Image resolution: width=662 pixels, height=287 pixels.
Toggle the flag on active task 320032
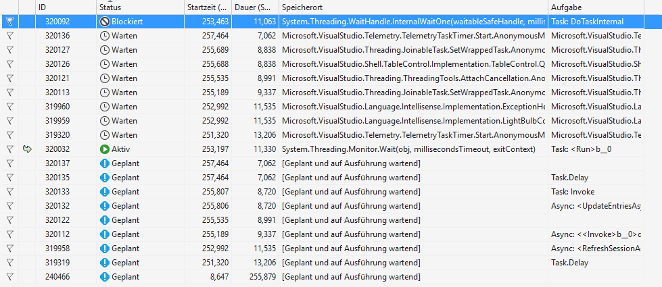pos(10,149)
